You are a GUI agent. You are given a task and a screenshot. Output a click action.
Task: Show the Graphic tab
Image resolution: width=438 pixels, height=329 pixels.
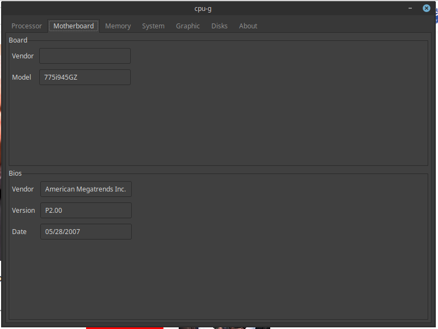188,26
